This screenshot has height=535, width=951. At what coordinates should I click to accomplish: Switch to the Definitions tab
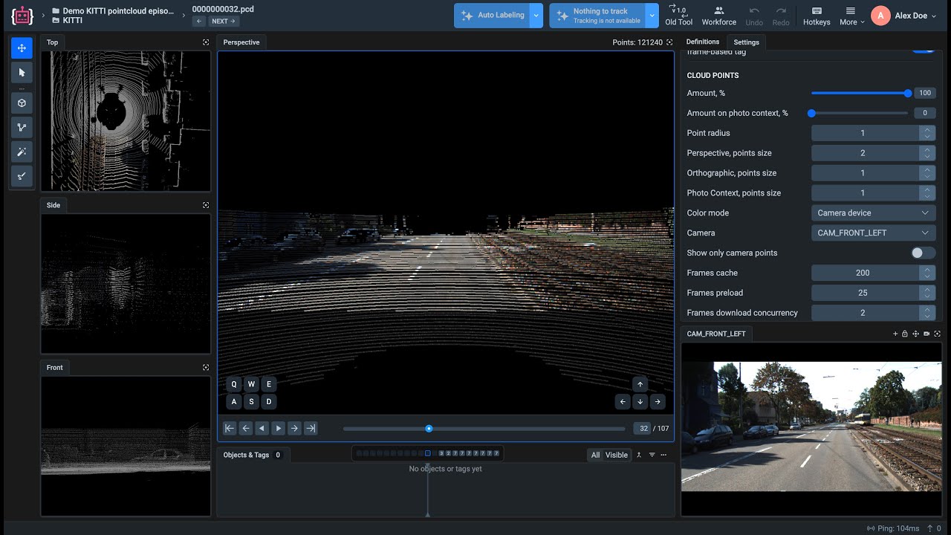click(x=703, y=42)
